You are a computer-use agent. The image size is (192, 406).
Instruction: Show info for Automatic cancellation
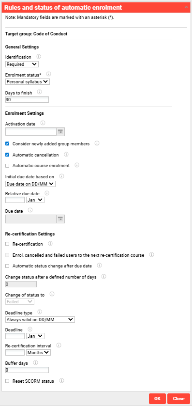[66, 155]
